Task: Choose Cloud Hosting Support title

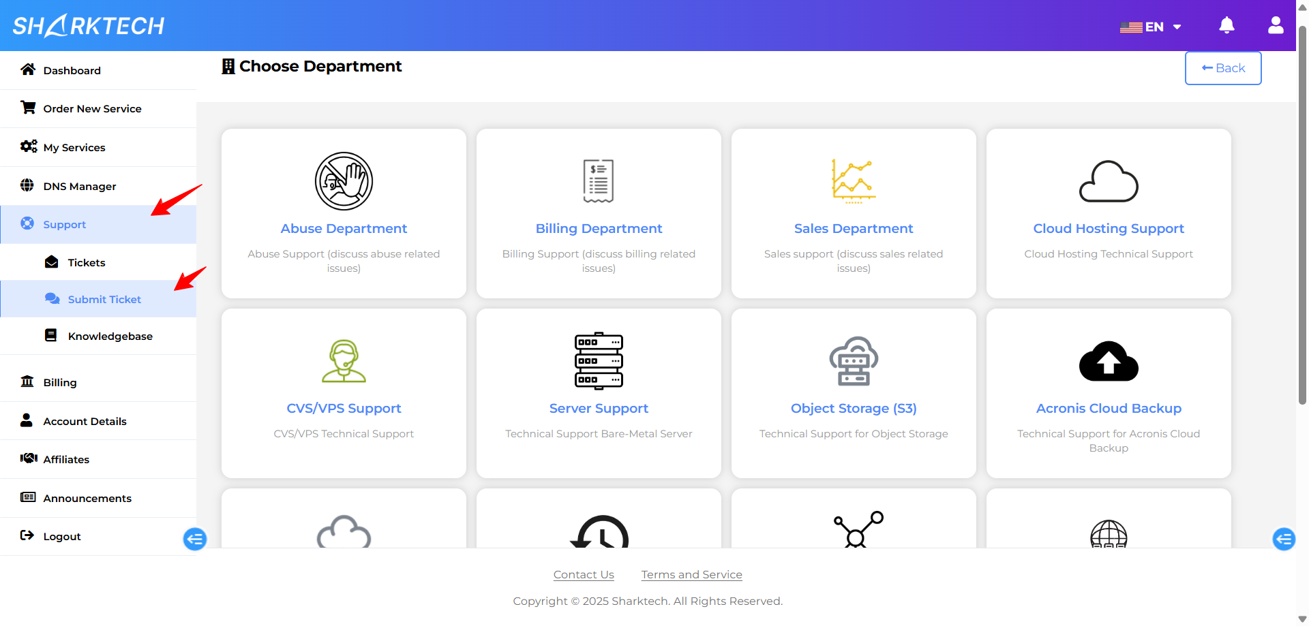Action: (x=1109, y=229)
